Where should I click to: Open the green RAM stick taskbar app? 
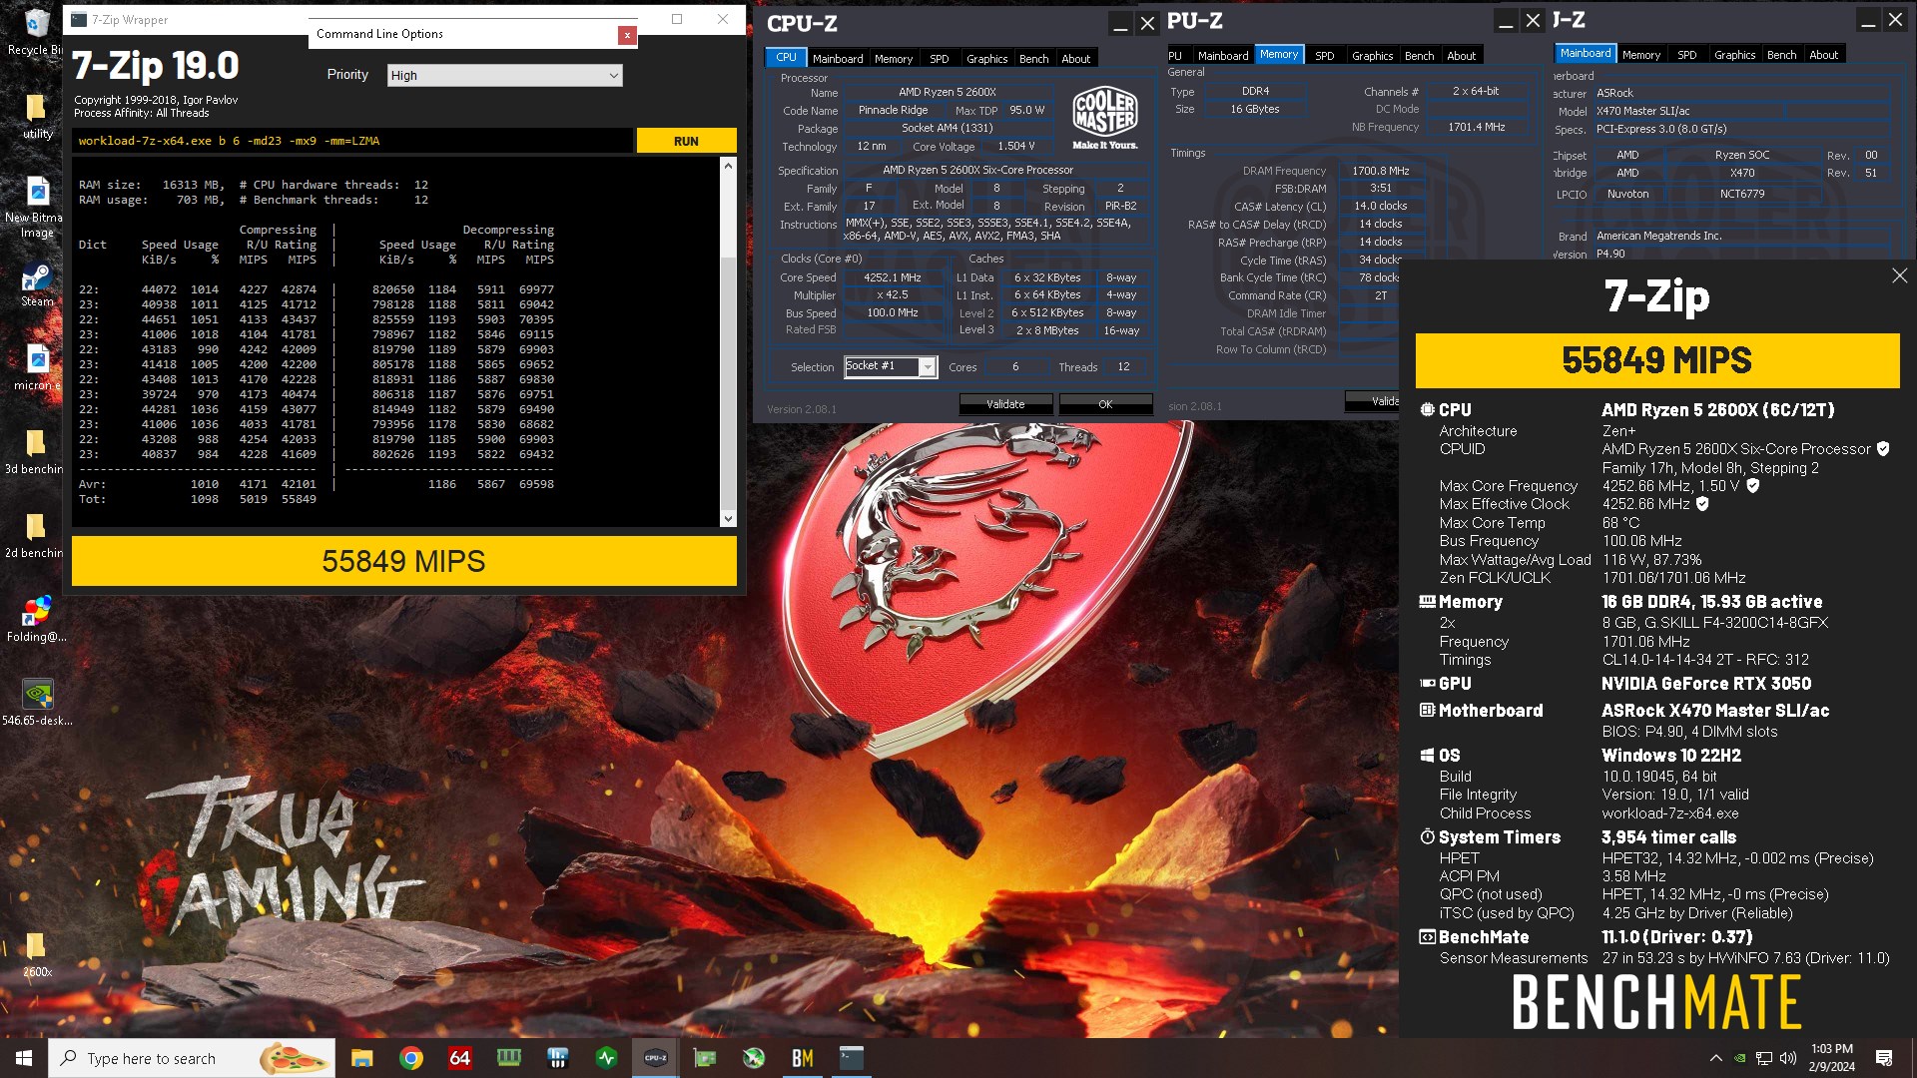508,1058
